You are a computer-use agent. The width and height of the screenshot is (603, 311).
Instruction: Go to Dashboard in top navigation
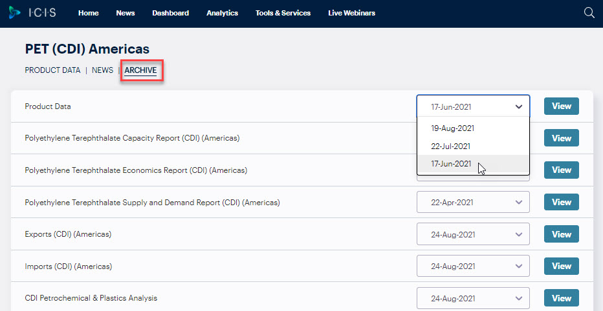pos(170,13)
